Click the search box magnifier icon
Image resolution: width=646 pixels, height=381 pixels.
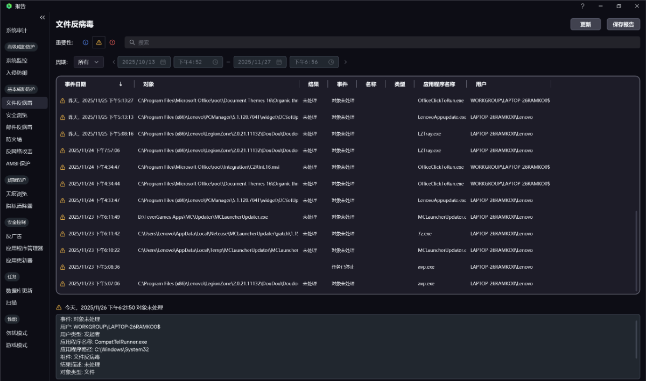coord(131,42)
